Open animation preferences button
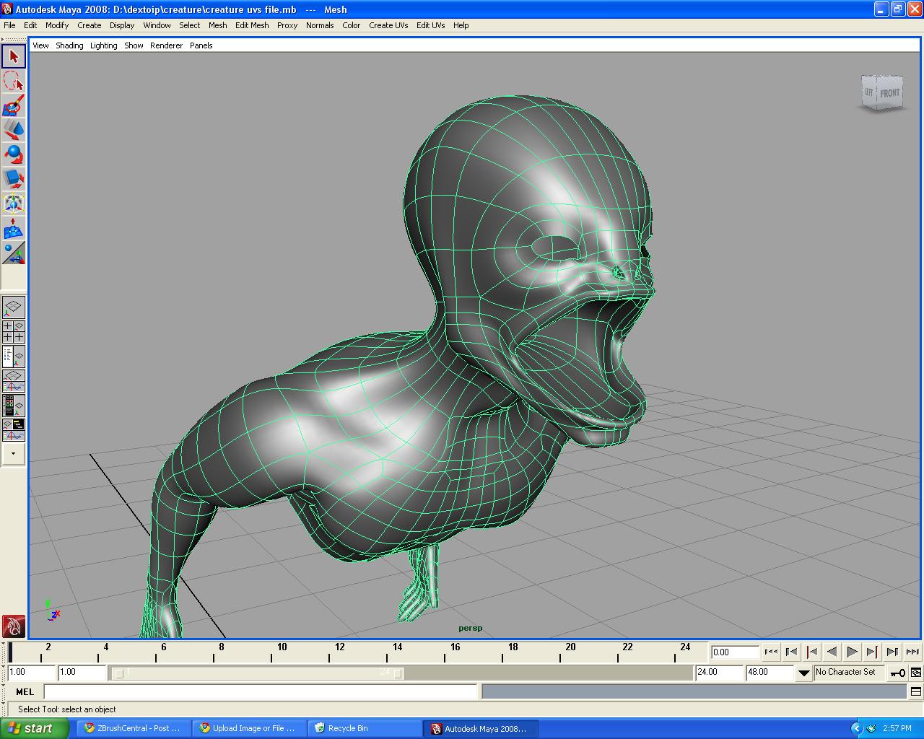 (x=915, y=673)
